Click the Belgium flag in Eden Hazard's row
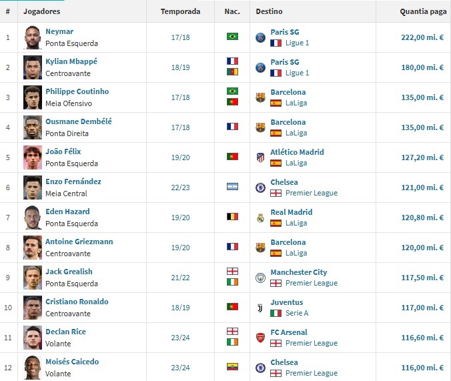 (232, 217)
